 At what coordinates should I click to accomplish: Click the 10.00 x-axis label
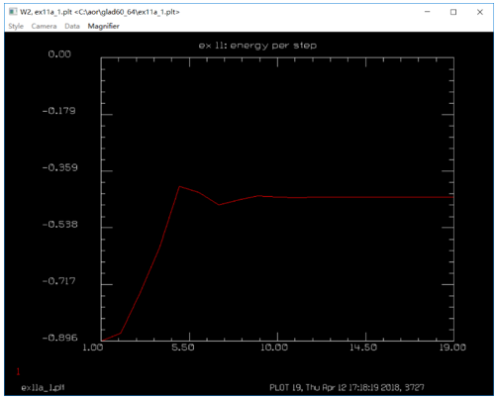(274, 348)
